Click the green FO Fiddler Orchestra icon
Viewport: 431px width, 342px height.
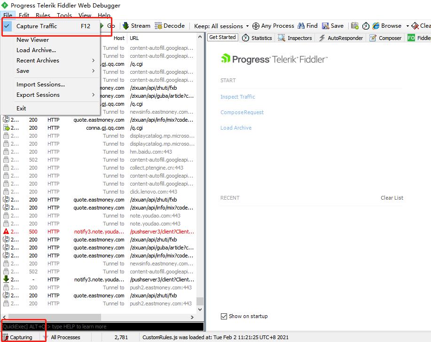(411, 38)
